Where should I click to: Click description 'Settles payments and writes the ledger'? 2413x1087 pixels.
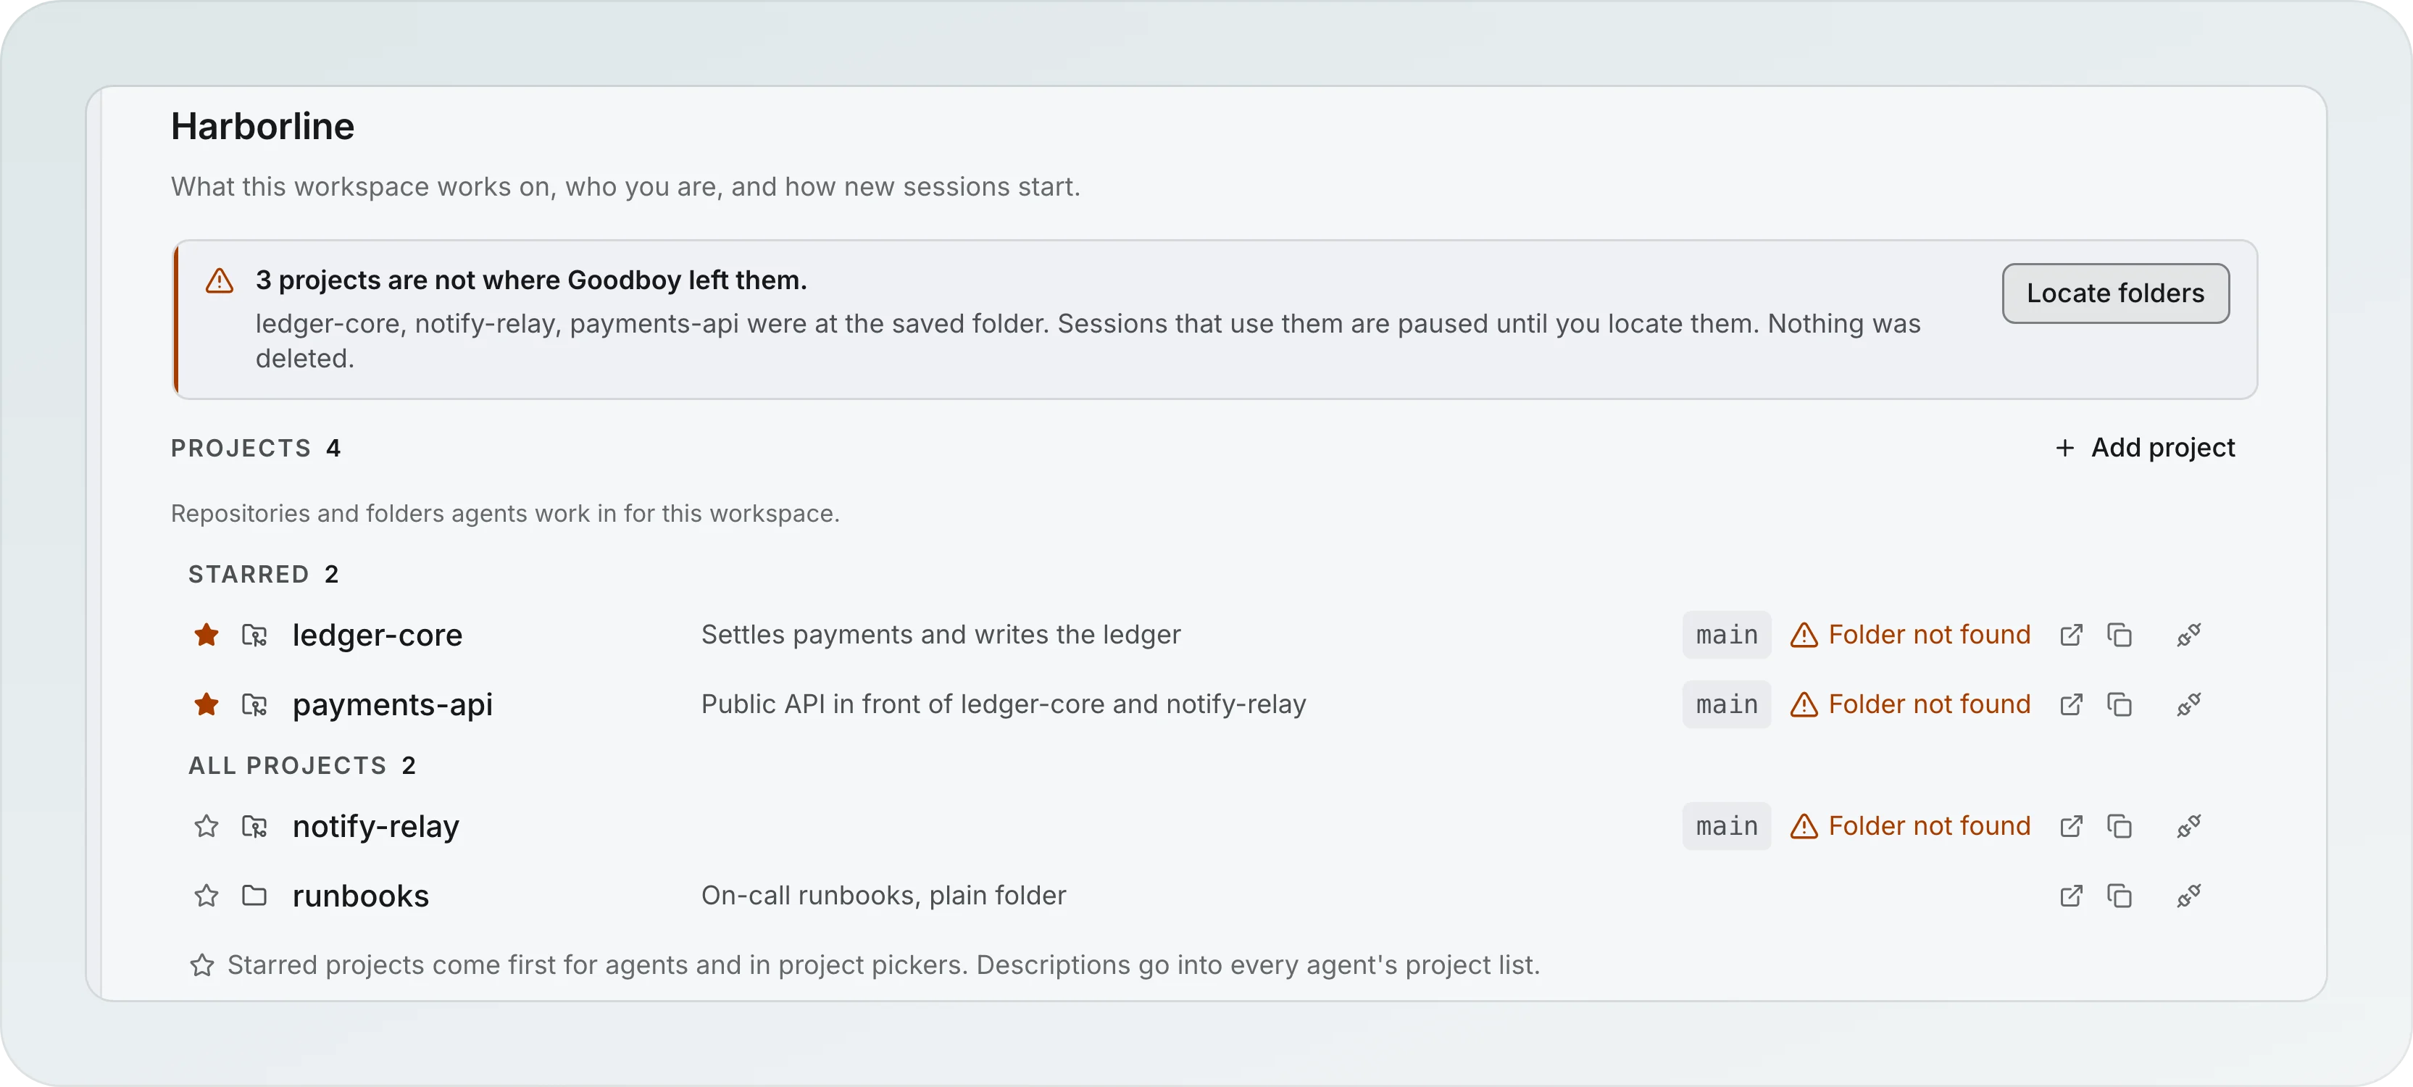coord(941,636)
